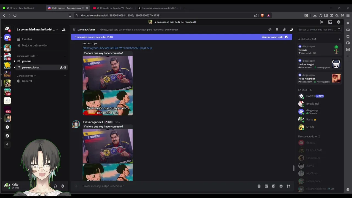The height and width of the screenshot is (198, 352).
Task: Click the chat scrollbar thumb
Action: (294, 168)
